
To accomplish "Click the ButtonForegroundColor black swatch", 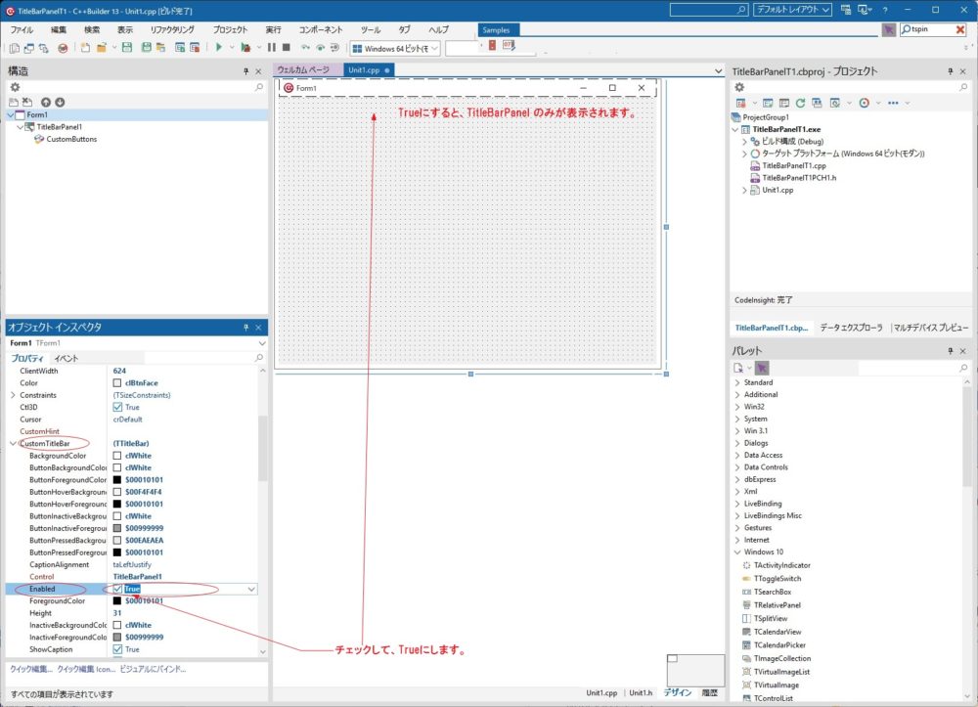I will click(117, 480).
